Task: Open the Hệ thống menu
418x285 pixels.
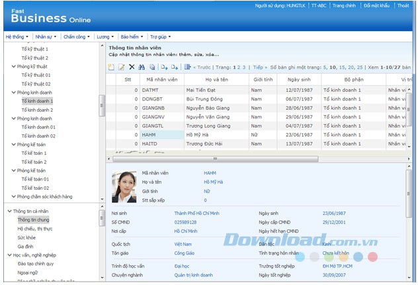Action: [17, 36]
